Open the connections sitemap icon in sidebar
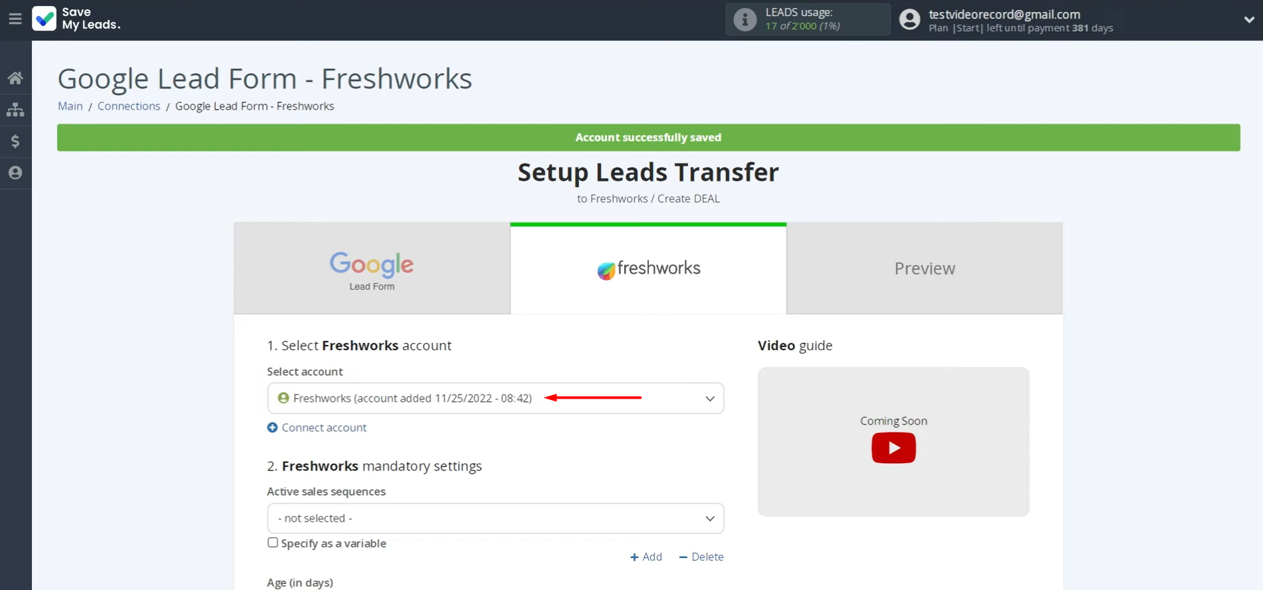The height and width of the screenshot is (590, 1263). click(x=15, y=110)
